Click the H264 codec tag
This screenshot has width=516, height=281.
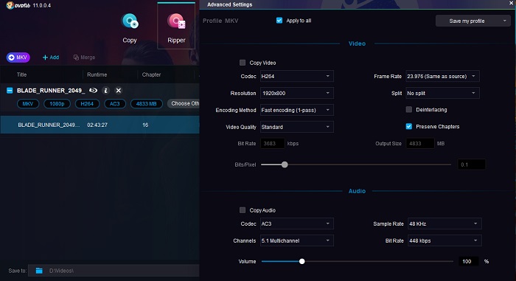coord(87,104)
